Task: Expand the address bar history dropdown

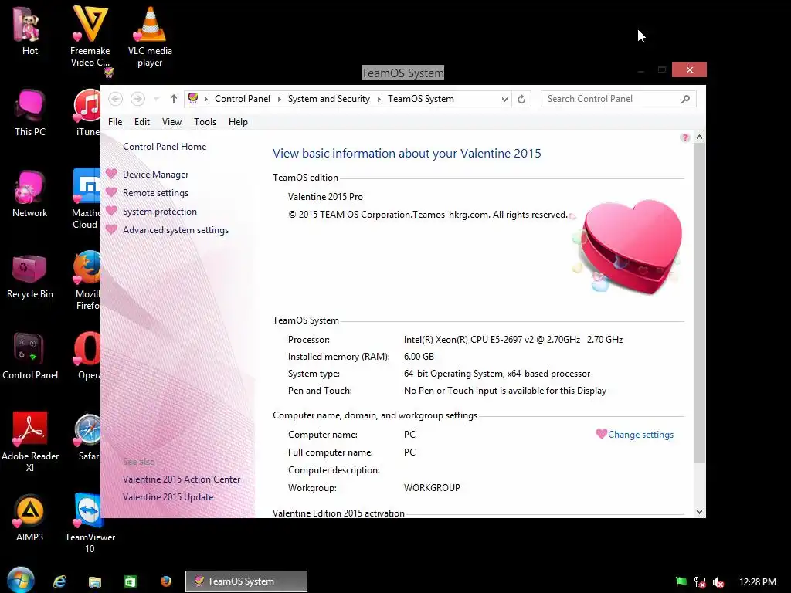Action: [x=504, y=100]
